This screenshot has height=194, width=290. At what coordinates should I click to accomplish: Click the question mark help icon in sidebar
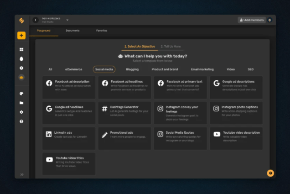click(21, 121)
